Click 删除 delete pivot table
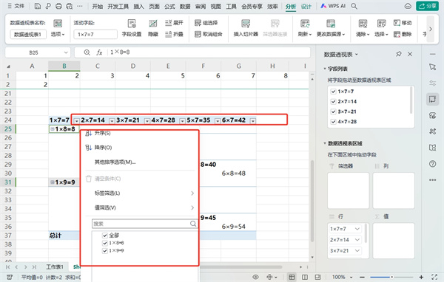 coord(403,34)
